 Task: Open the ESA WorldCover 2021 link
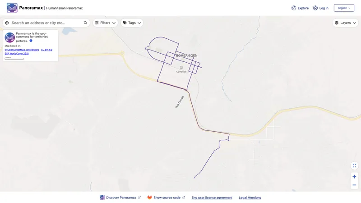pos(17,53)
